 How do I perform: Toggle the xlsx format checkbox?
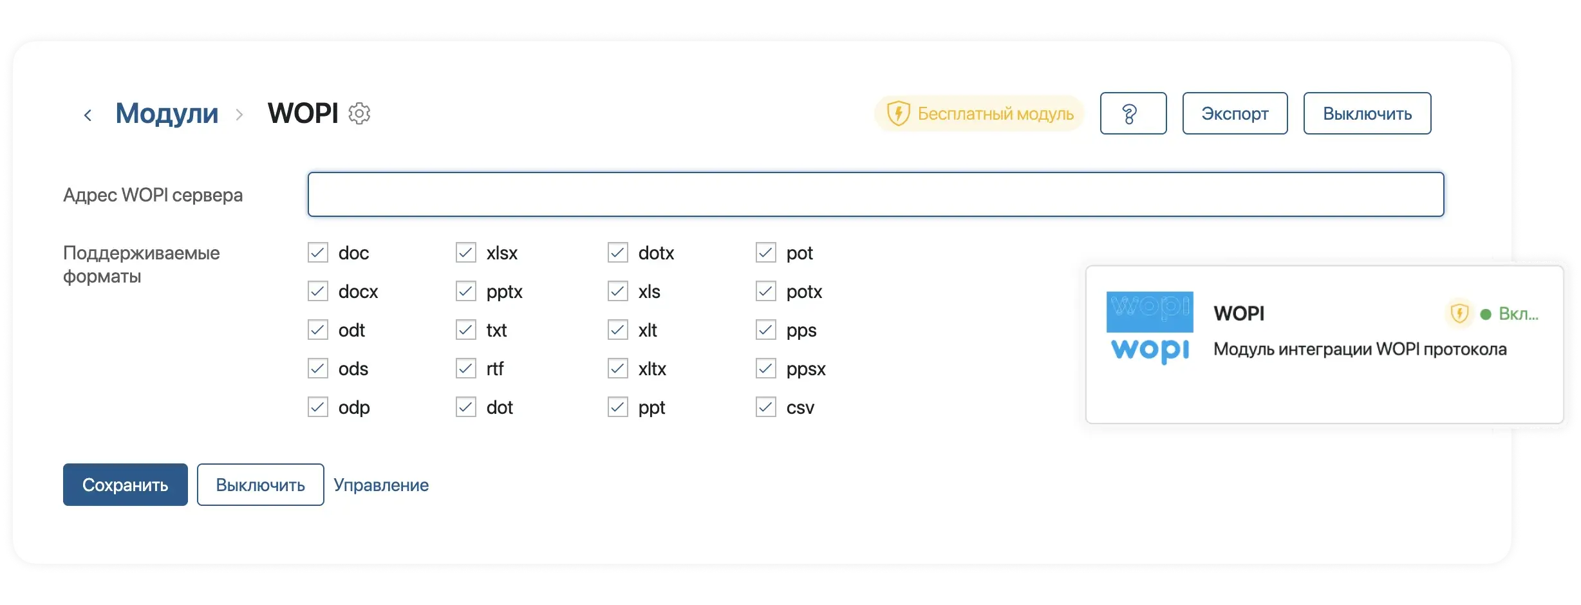click(466, 252)
